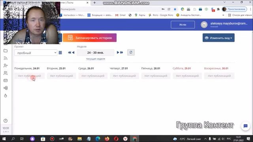This screenshot has width=253, height=142.
Task: Open the help question-mark icon in sidebar
Action: pyautogui.click(x=6, y=121)
